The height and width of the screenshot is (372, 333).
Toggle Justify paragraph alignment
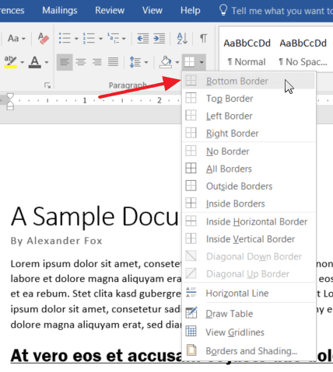click(113, 62)
